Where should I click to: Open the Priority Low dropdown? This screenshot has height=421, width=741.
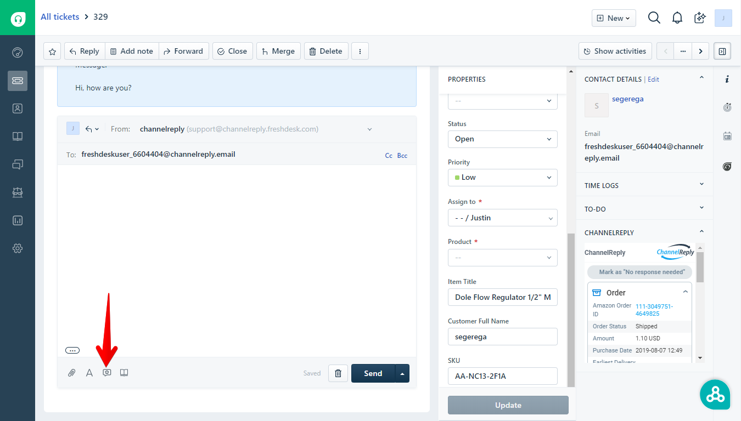point(503,178)
